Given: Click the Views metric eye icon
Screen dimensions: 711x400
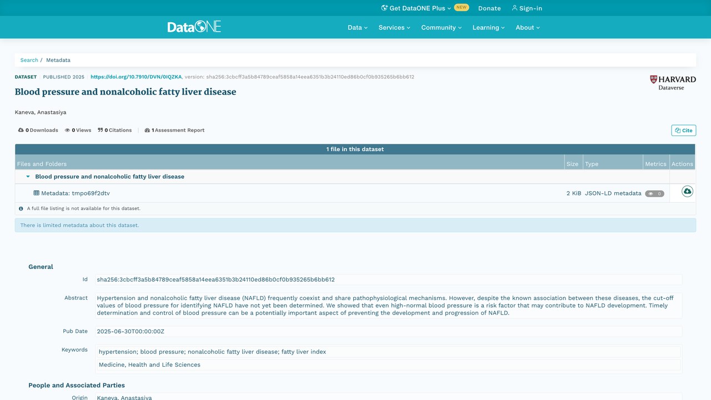Looking at the screenshot, I should click(67, 130).
